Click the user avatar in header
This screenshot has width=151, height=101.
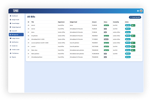tap(141, 11)
